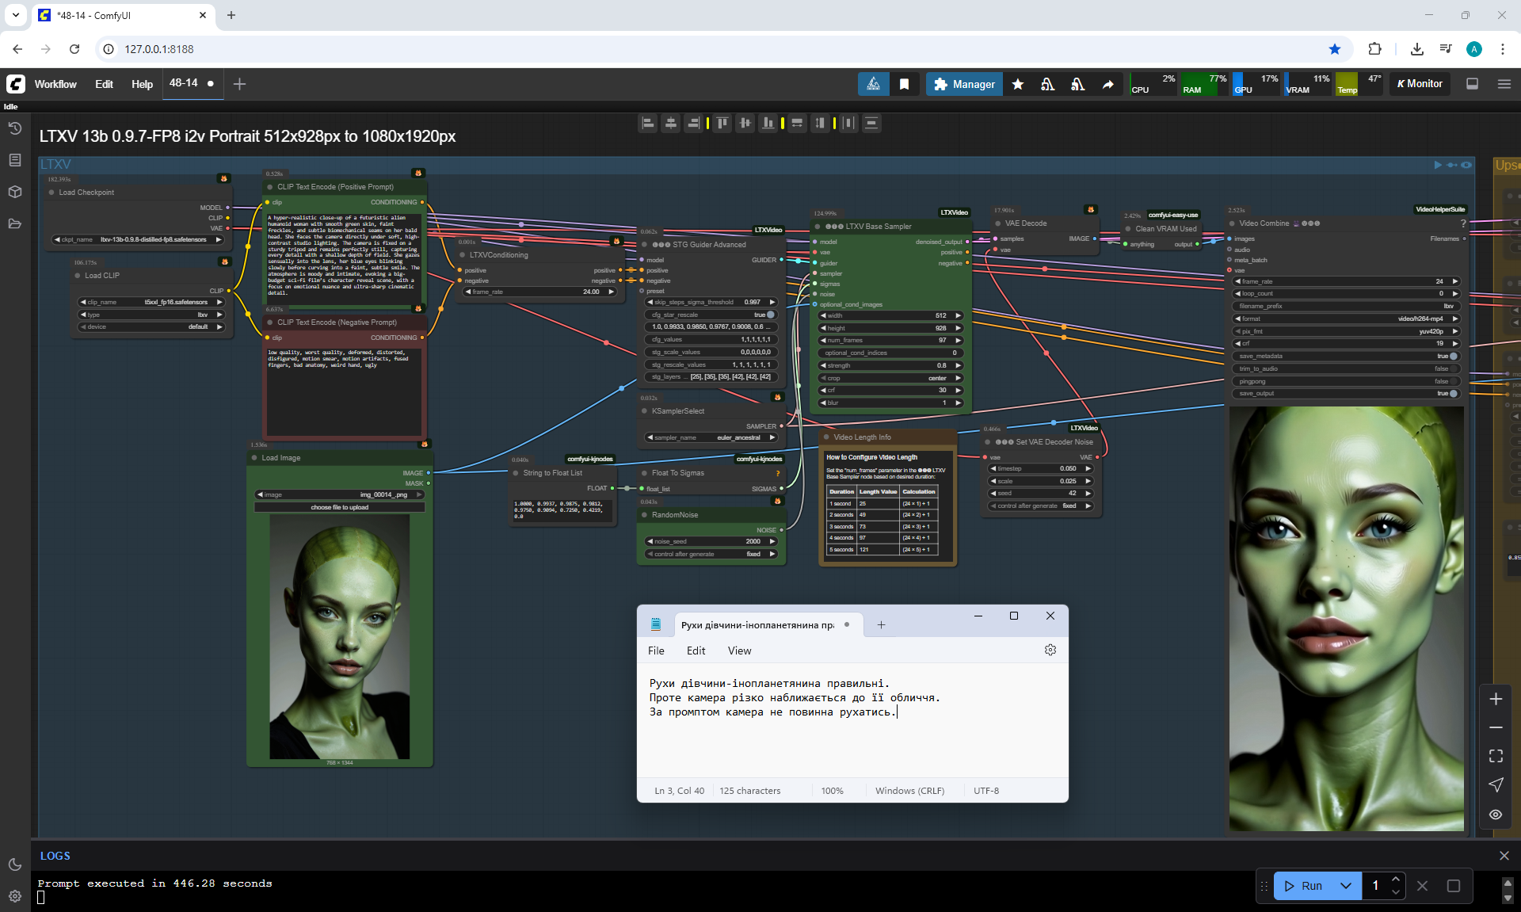Open the sampler_name euler_ancestral selector

tap(711, 437)
